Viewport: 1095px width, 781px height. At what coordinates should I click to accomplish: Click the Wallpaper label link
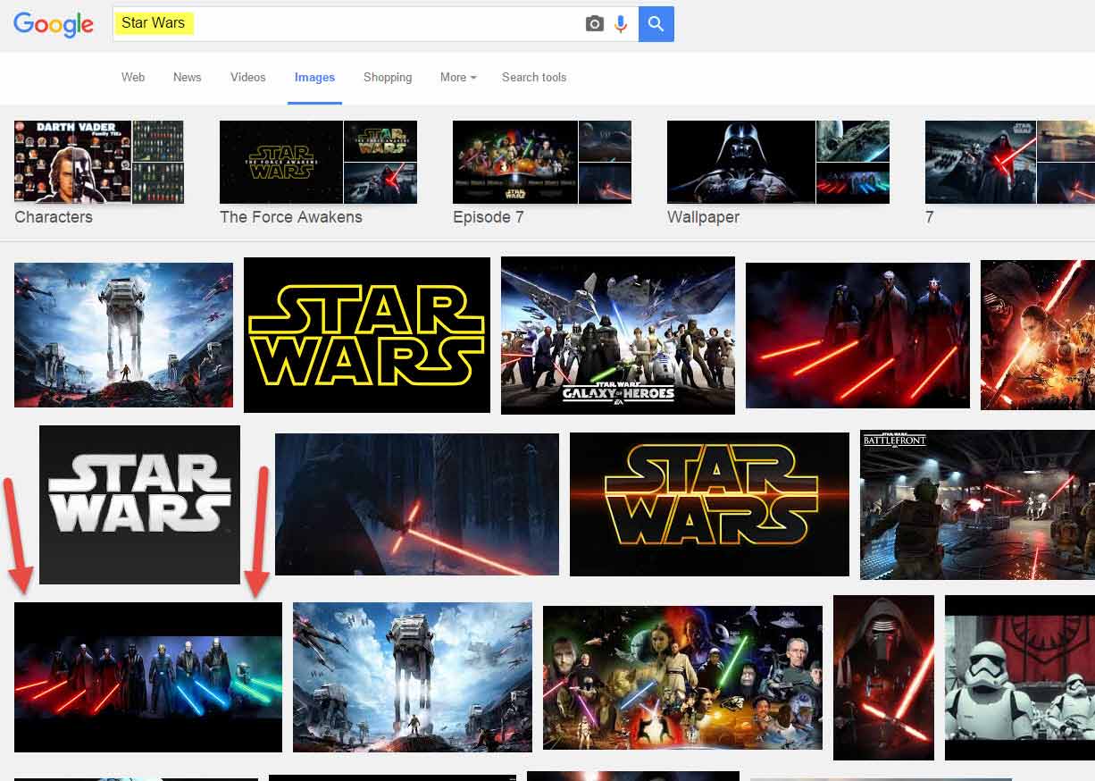(703, 217)
